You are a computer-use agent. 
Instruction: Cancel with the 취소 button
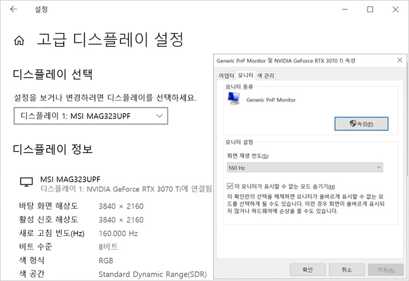pos(346,269)
